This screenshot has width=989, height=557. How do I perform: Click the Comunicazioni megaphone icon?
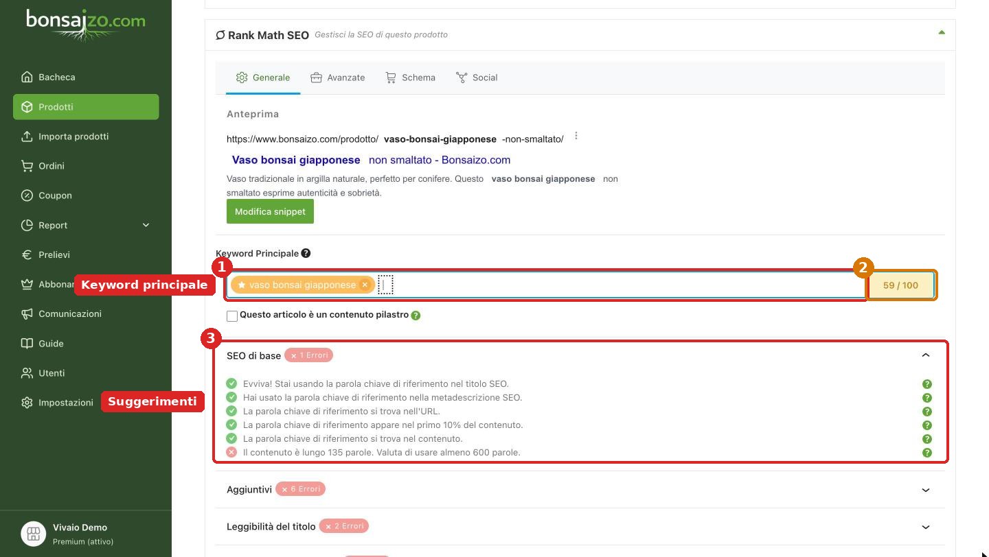[27, 313]
